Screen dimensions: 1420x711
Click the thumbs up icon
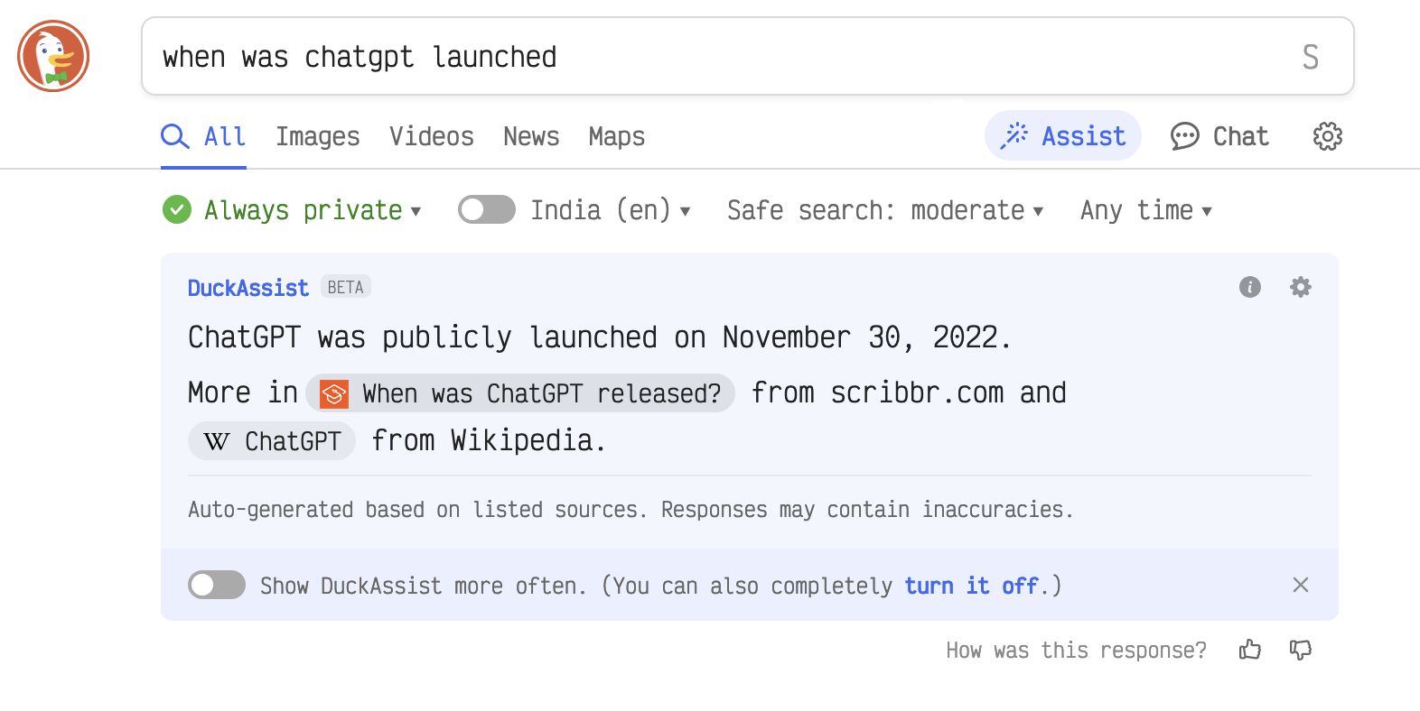[x=1250, y=650]
